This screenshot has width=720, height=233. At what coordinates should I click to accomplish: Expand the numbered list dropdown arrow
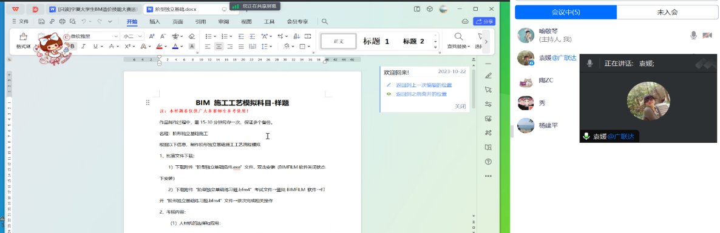[x=231, y=36]
